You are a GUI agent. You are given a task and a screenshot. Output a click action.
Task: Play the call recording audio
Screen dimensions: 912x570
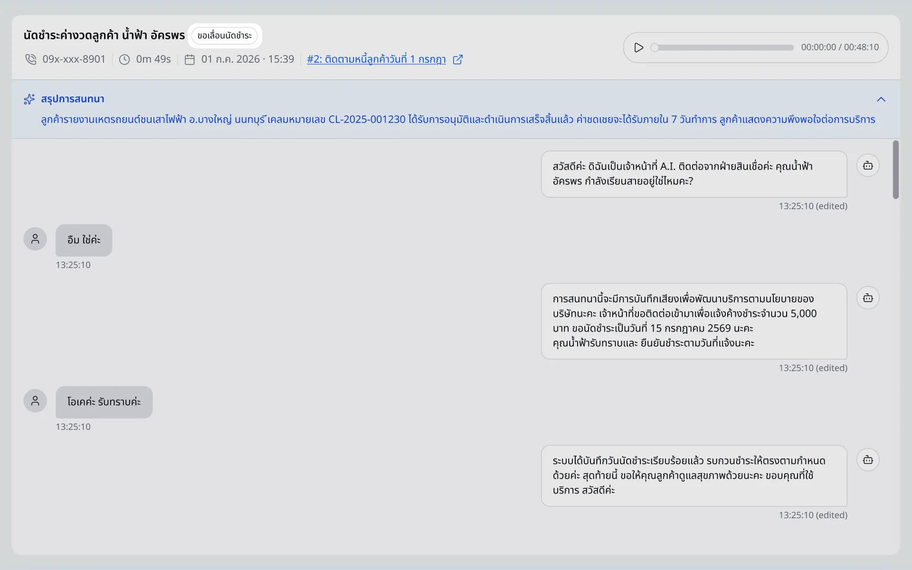(x=639, y=47)
